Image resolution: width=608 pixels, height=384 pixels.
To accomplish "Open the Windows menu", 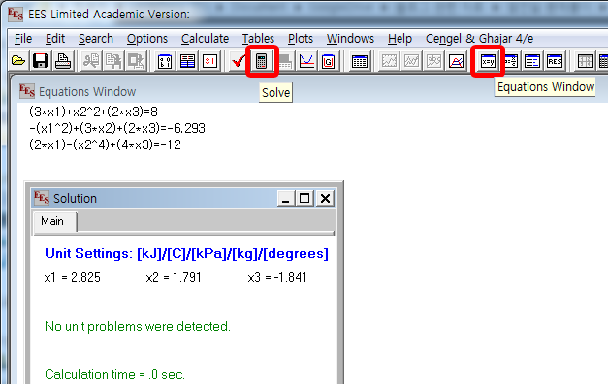I will 350,39.
